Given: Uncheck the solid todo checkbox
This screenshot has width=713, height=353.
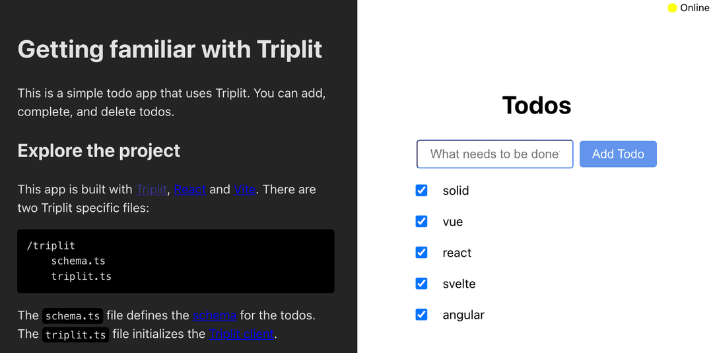Looking at the screenshot, I should click(421, 190).
